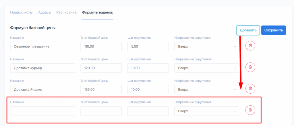
Task: Click the empty Название field in new row
Action: (42, 111)
